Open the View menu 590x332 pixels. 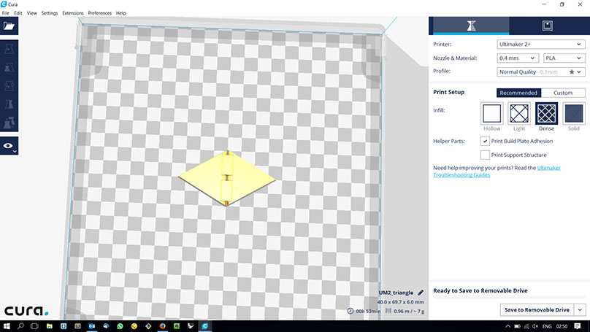tap(31, 13)
